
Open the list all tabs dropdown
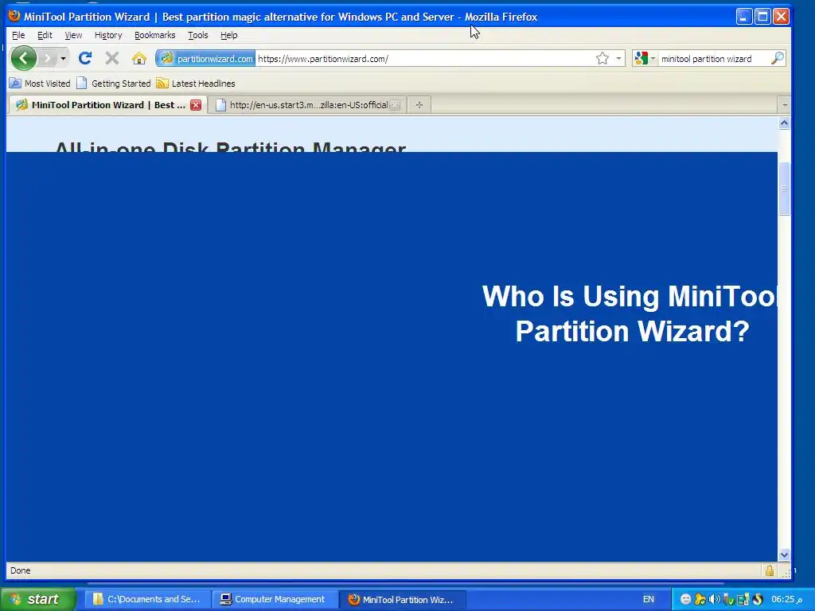coord(784,105)
